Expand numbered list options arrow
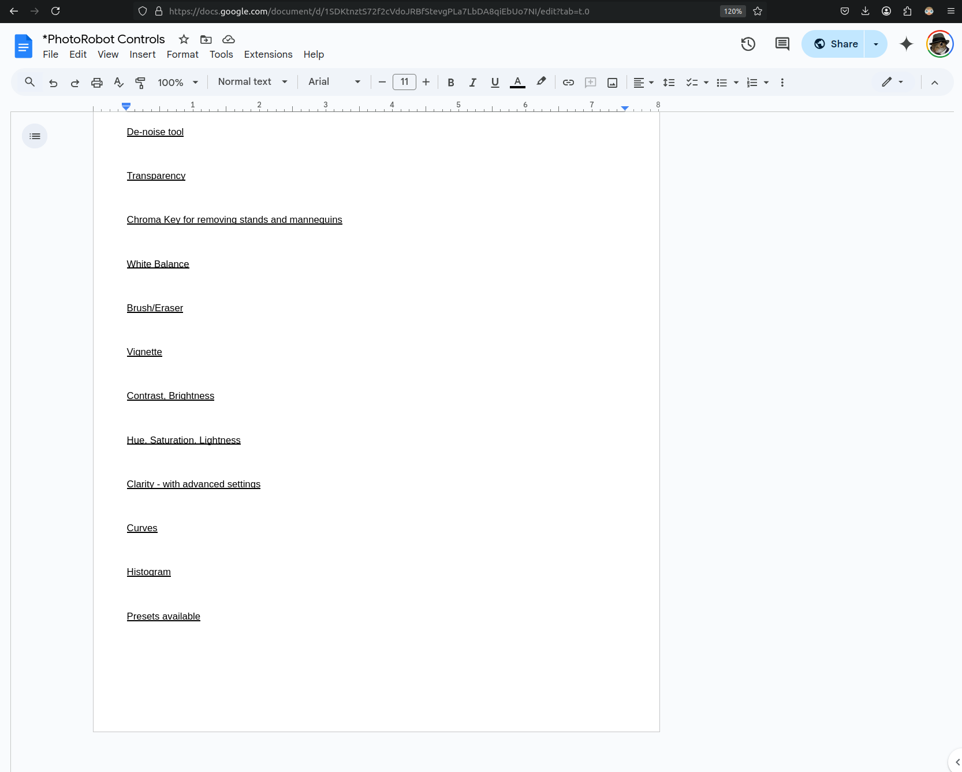Screen dimensions: 962x772 pos(766,83)
